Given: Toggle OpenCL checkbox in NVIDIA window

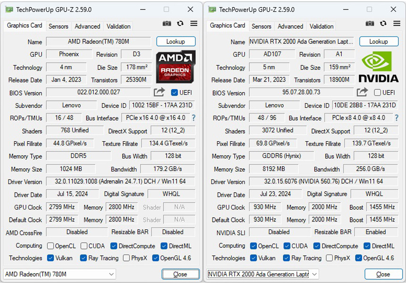Looking at the screenshot, I should click(x=254, y=246).
